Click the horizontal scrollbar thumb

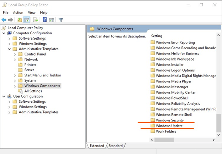164,140
